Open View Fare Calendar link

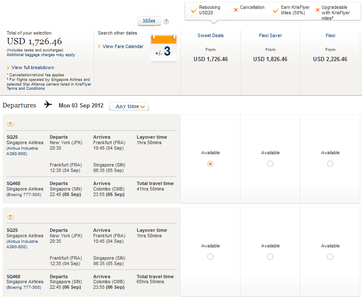point(123,46)
